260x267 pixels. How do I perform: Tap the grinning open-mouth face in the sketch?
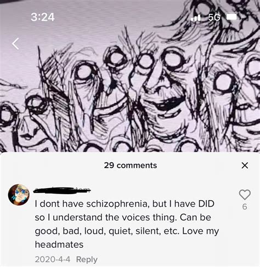coord(165,95)
